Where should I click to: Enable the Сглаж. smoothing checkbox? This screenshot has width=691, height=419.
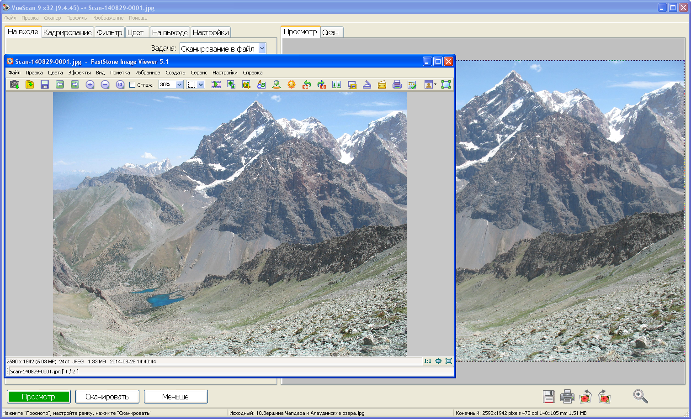[x=133, y=84]
